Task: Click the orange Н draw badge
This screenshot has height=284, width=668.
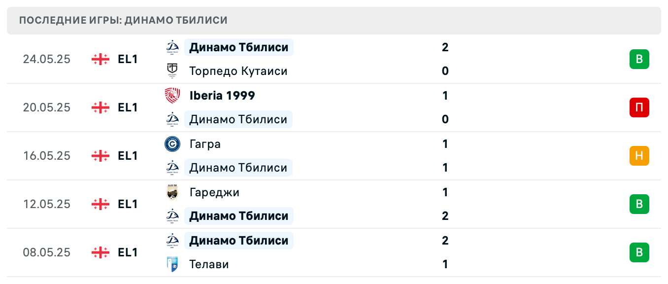Action: [x=639, y=156]
